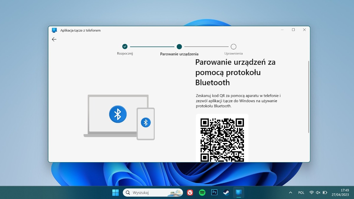Unmute the system volume

pos(318,192)
